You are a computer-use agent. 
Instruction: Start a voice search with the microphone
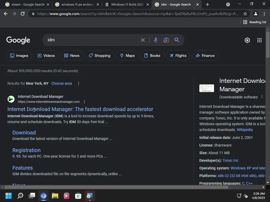point(156,40)
